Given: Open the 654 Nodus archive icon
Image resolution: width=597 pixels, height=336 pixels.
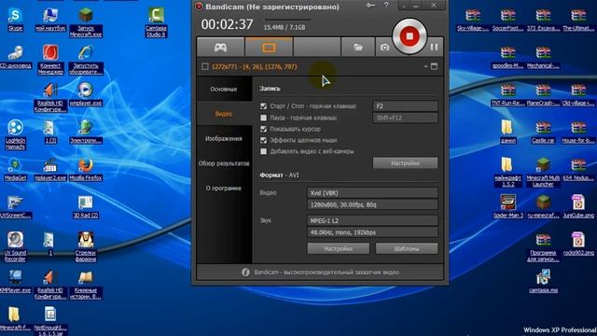Looking at the screenshot, I should point(578,170).
